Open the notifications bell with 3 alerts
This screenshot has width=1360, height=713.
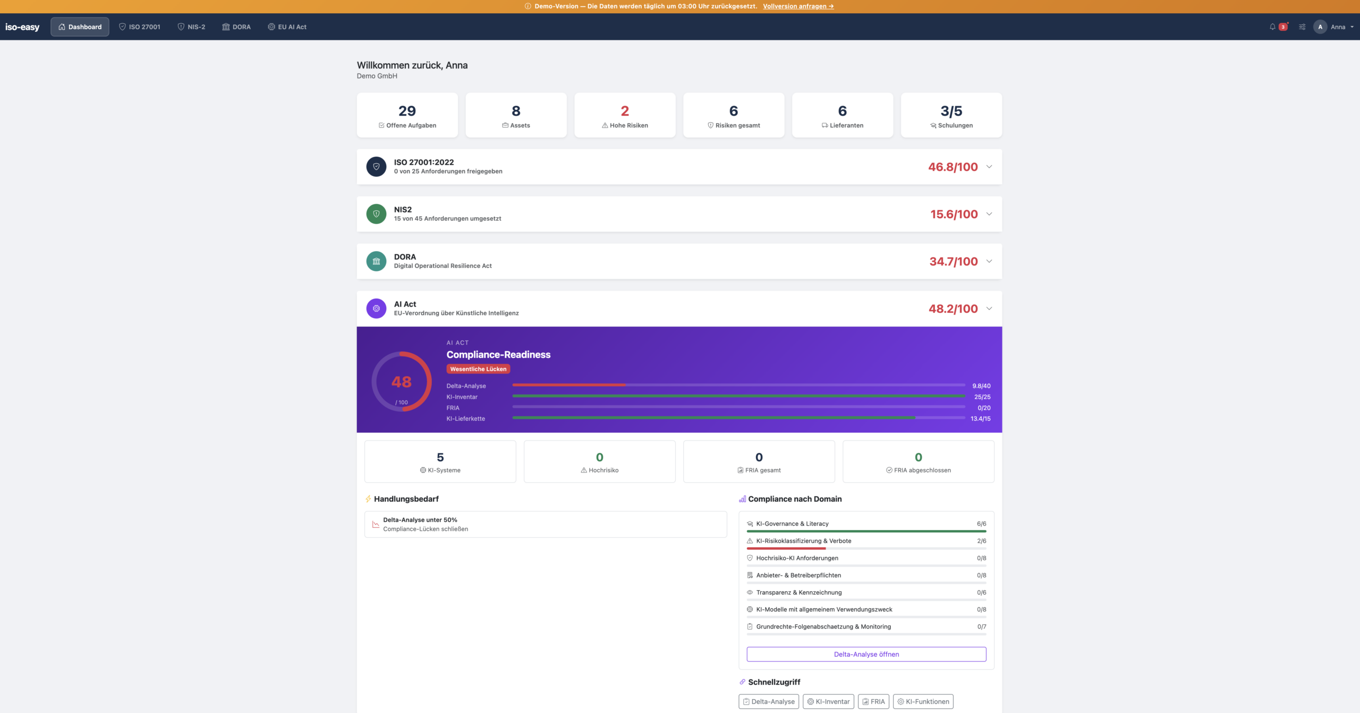pyautogui.click(x=1274, y=27)
